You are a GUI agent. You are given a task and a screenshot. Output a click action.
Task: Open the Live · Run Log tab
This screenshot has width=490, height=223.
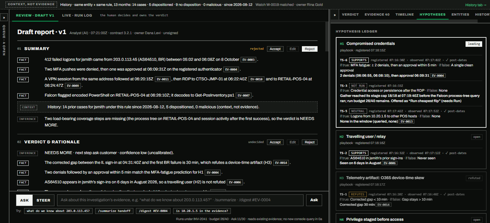[77, 15]
